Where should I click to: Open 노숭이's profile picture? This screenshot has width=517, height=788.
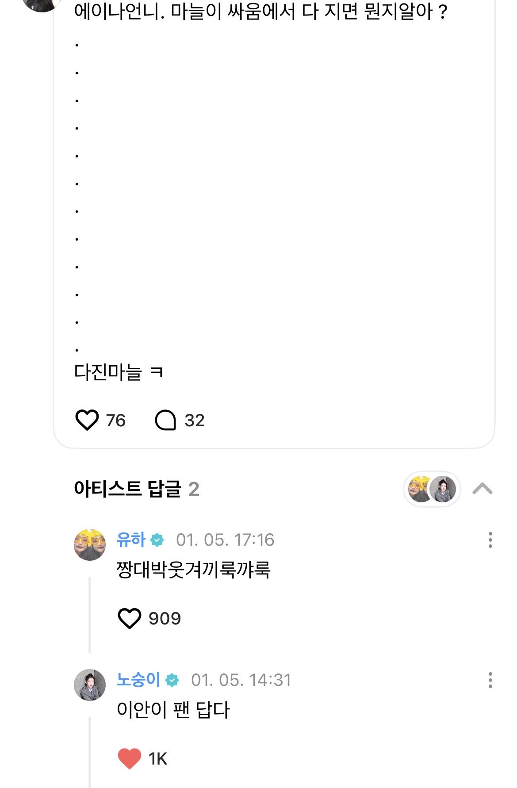click(x=90, y=685)
